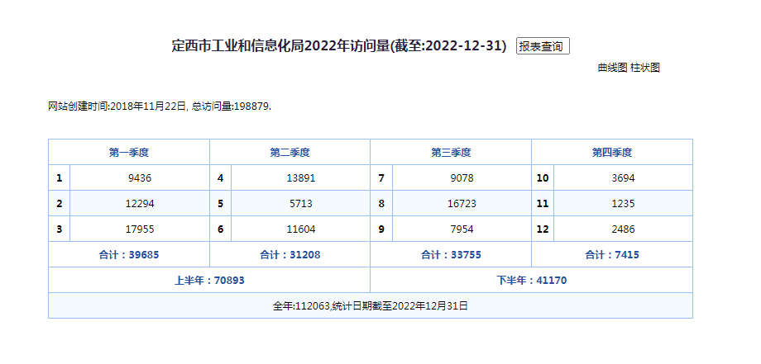
Task: Select the April value 13891 cell
Action: [x=301, y=177]
